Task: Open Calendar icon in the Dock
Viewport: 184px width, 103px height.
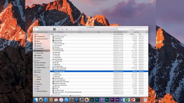Action: 56,100
